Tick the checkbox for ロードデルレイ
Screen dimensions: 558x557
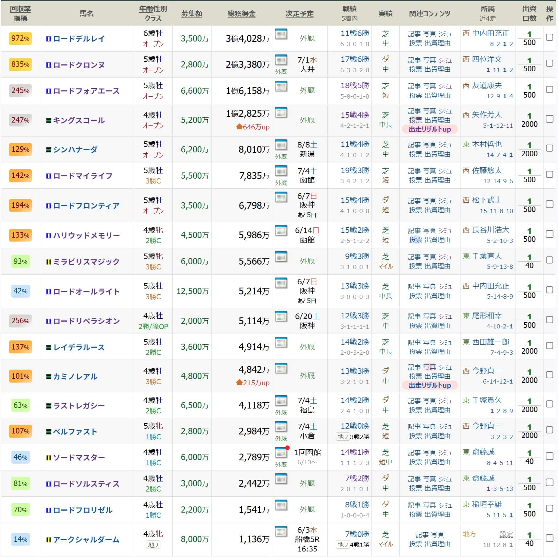pos(549,37)
